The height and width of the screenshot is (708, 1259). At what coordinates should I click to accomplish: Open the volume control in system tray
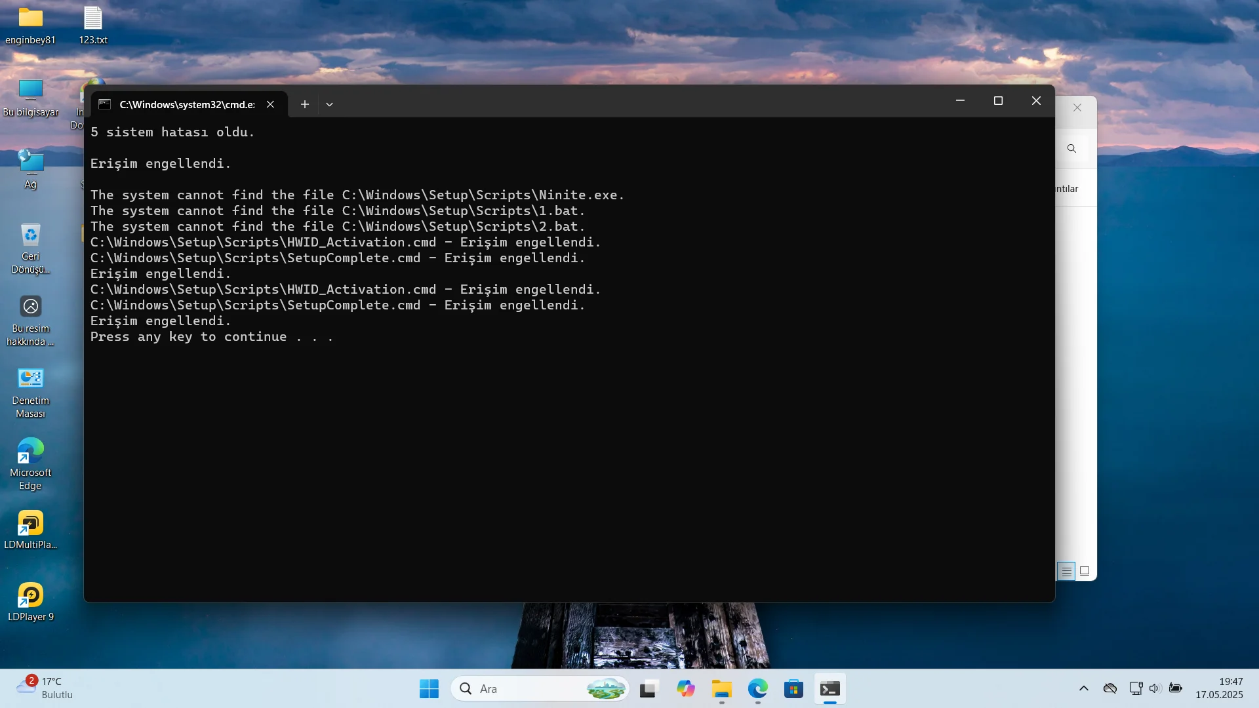coord(1155,688)
